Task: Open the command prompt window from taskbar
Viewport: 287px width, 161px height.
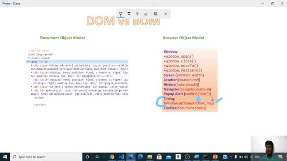Action: tap(206, 157)
